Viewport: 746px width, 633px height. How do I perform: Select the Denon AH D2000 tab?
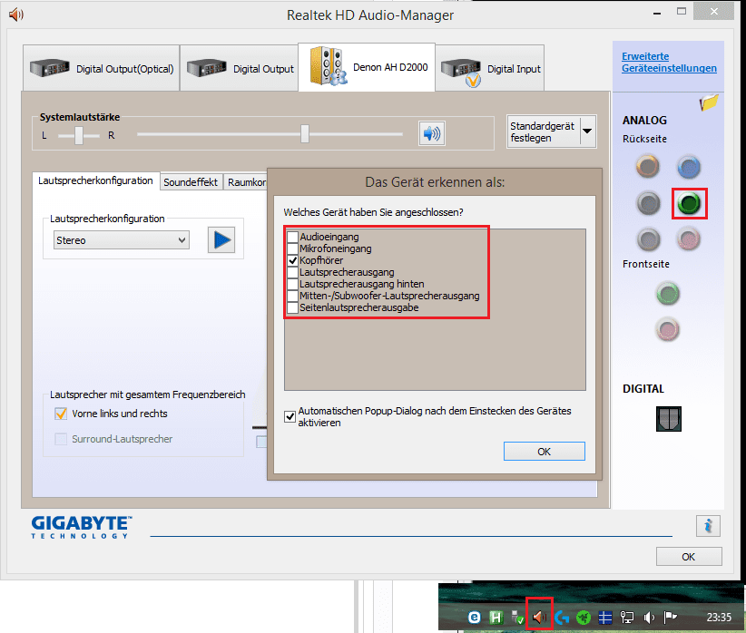367,67
